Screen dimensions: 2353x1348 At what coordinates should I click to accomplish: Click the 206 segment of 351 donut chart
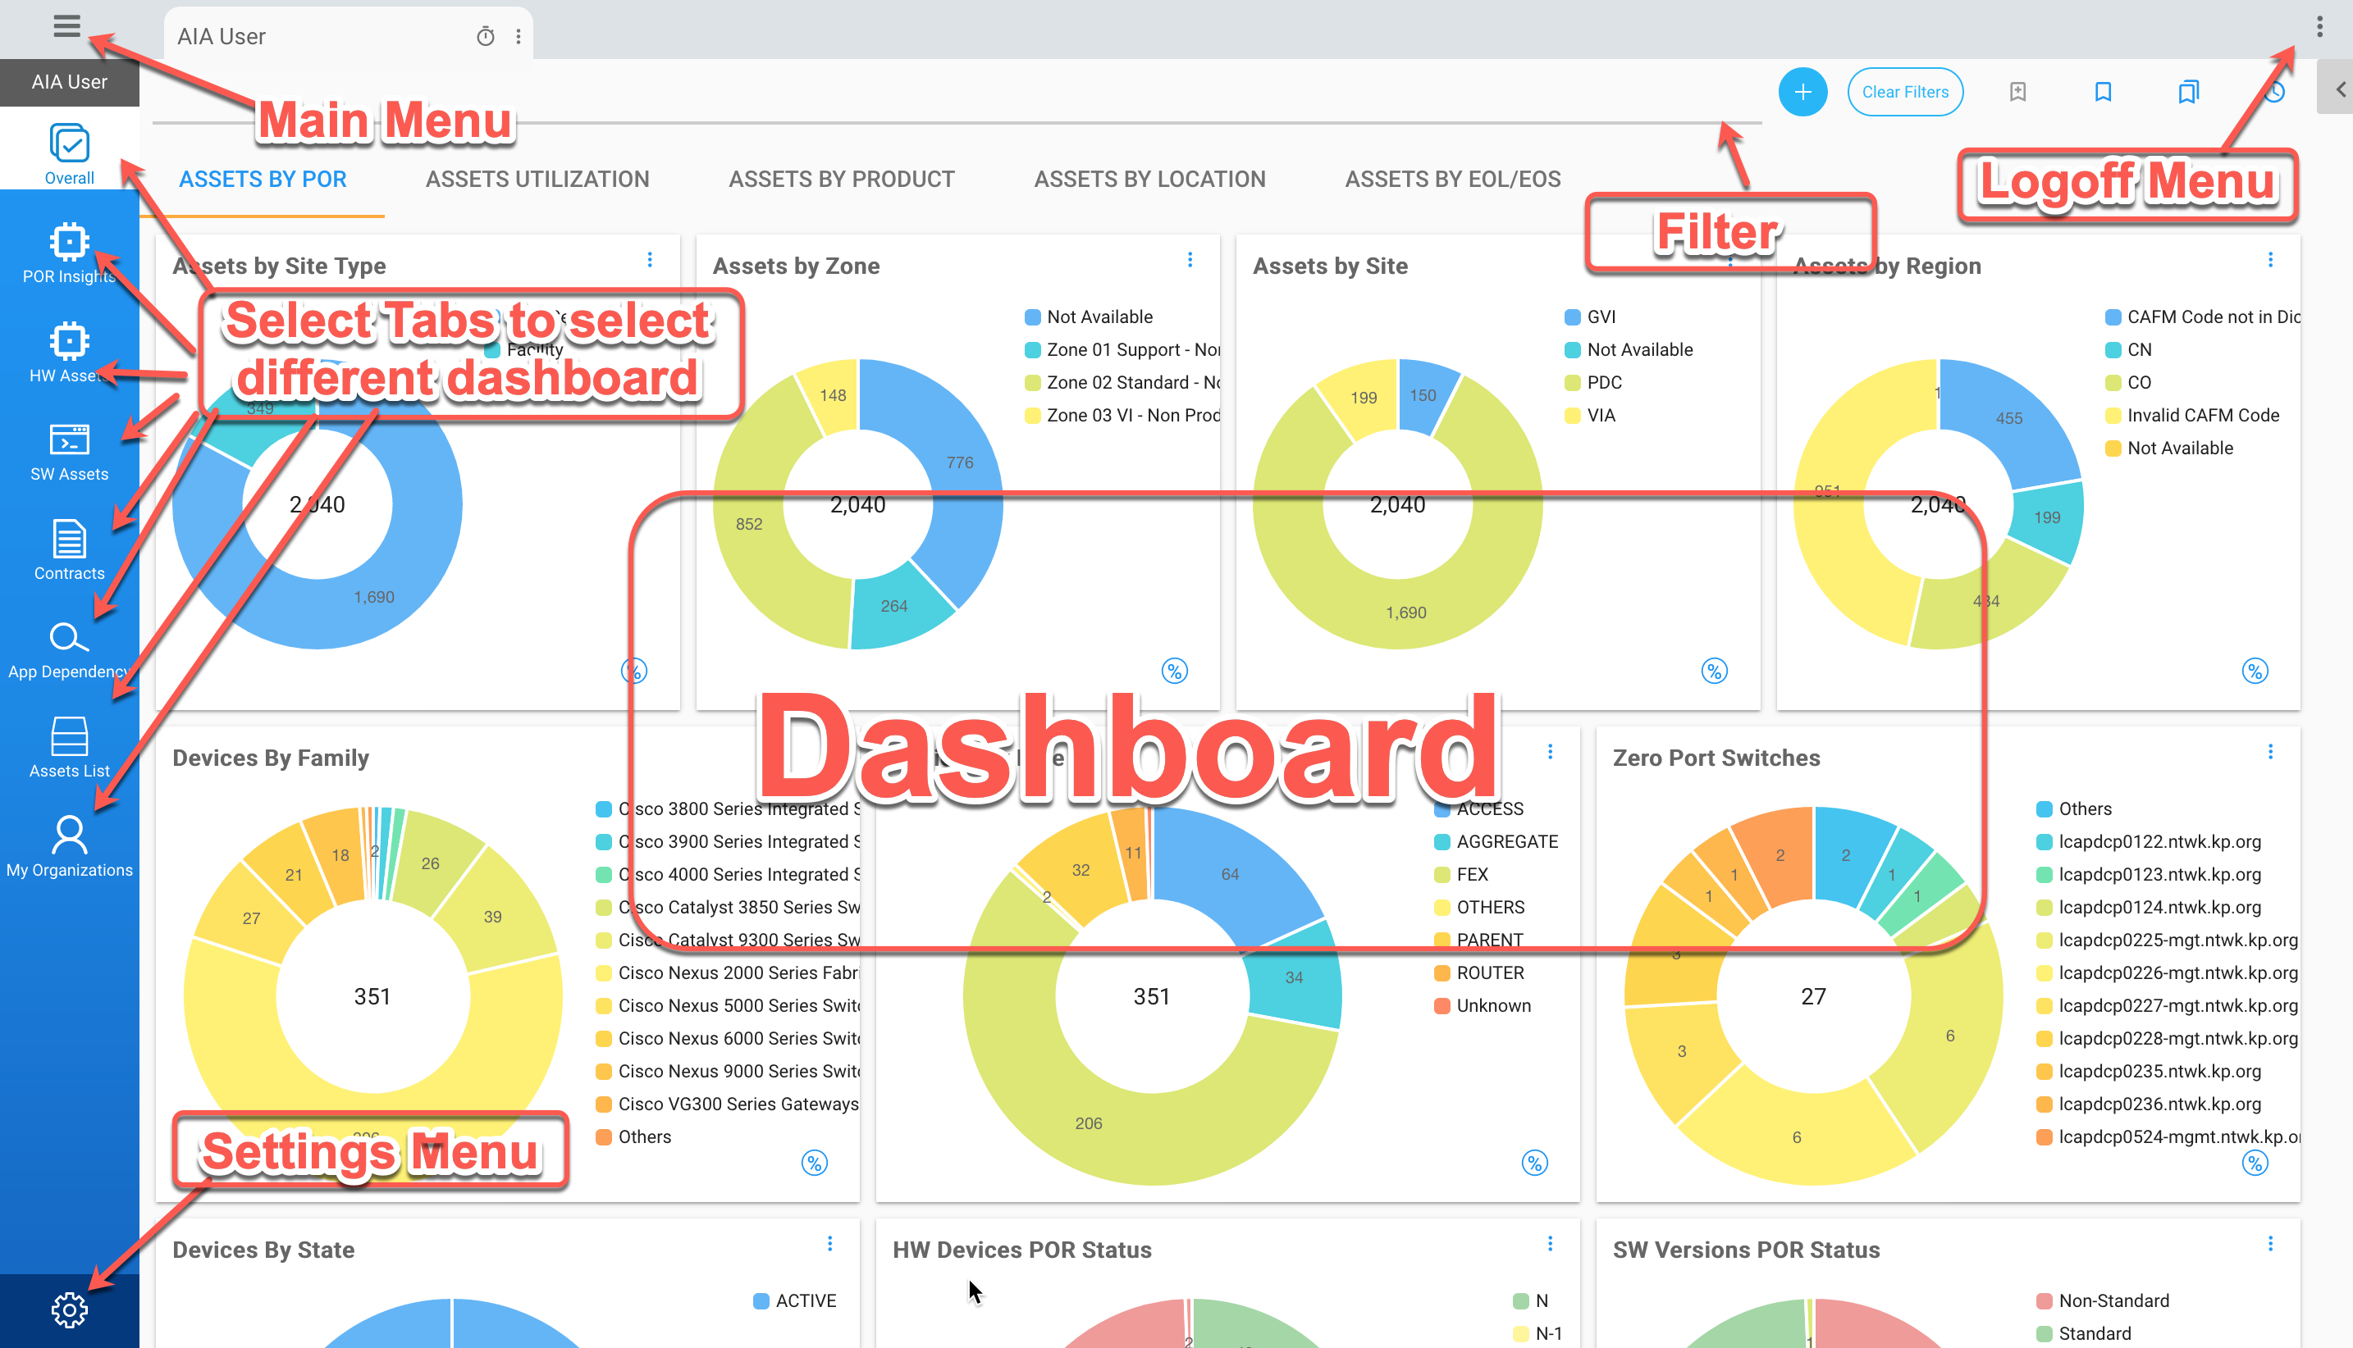coord(1089,1124)
